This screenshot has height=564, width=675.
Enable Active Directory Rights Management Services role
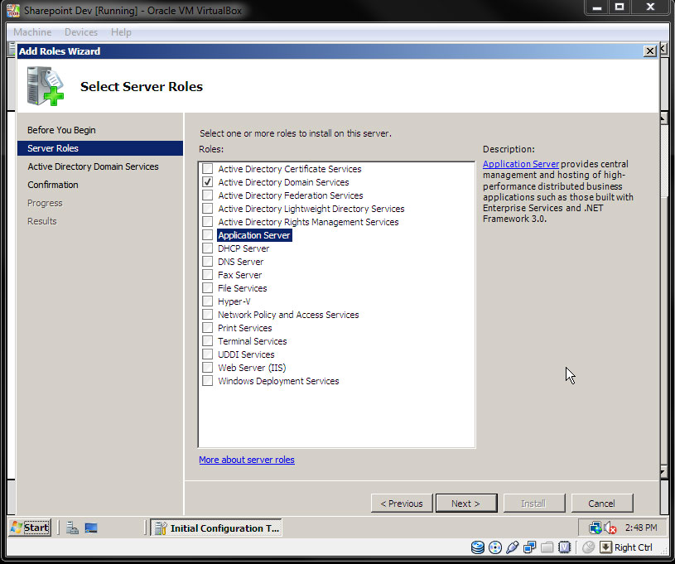208,222
